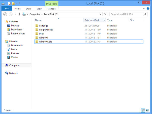Click the Search Local Disk (C:) field

click(129, 14)
